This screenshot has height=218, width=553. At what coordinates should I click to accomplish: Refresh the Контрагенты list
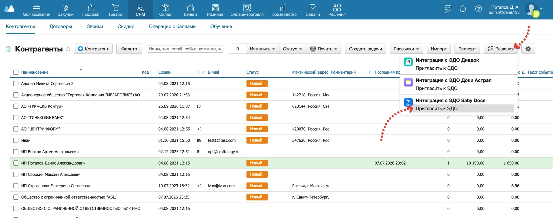point(68,49)
